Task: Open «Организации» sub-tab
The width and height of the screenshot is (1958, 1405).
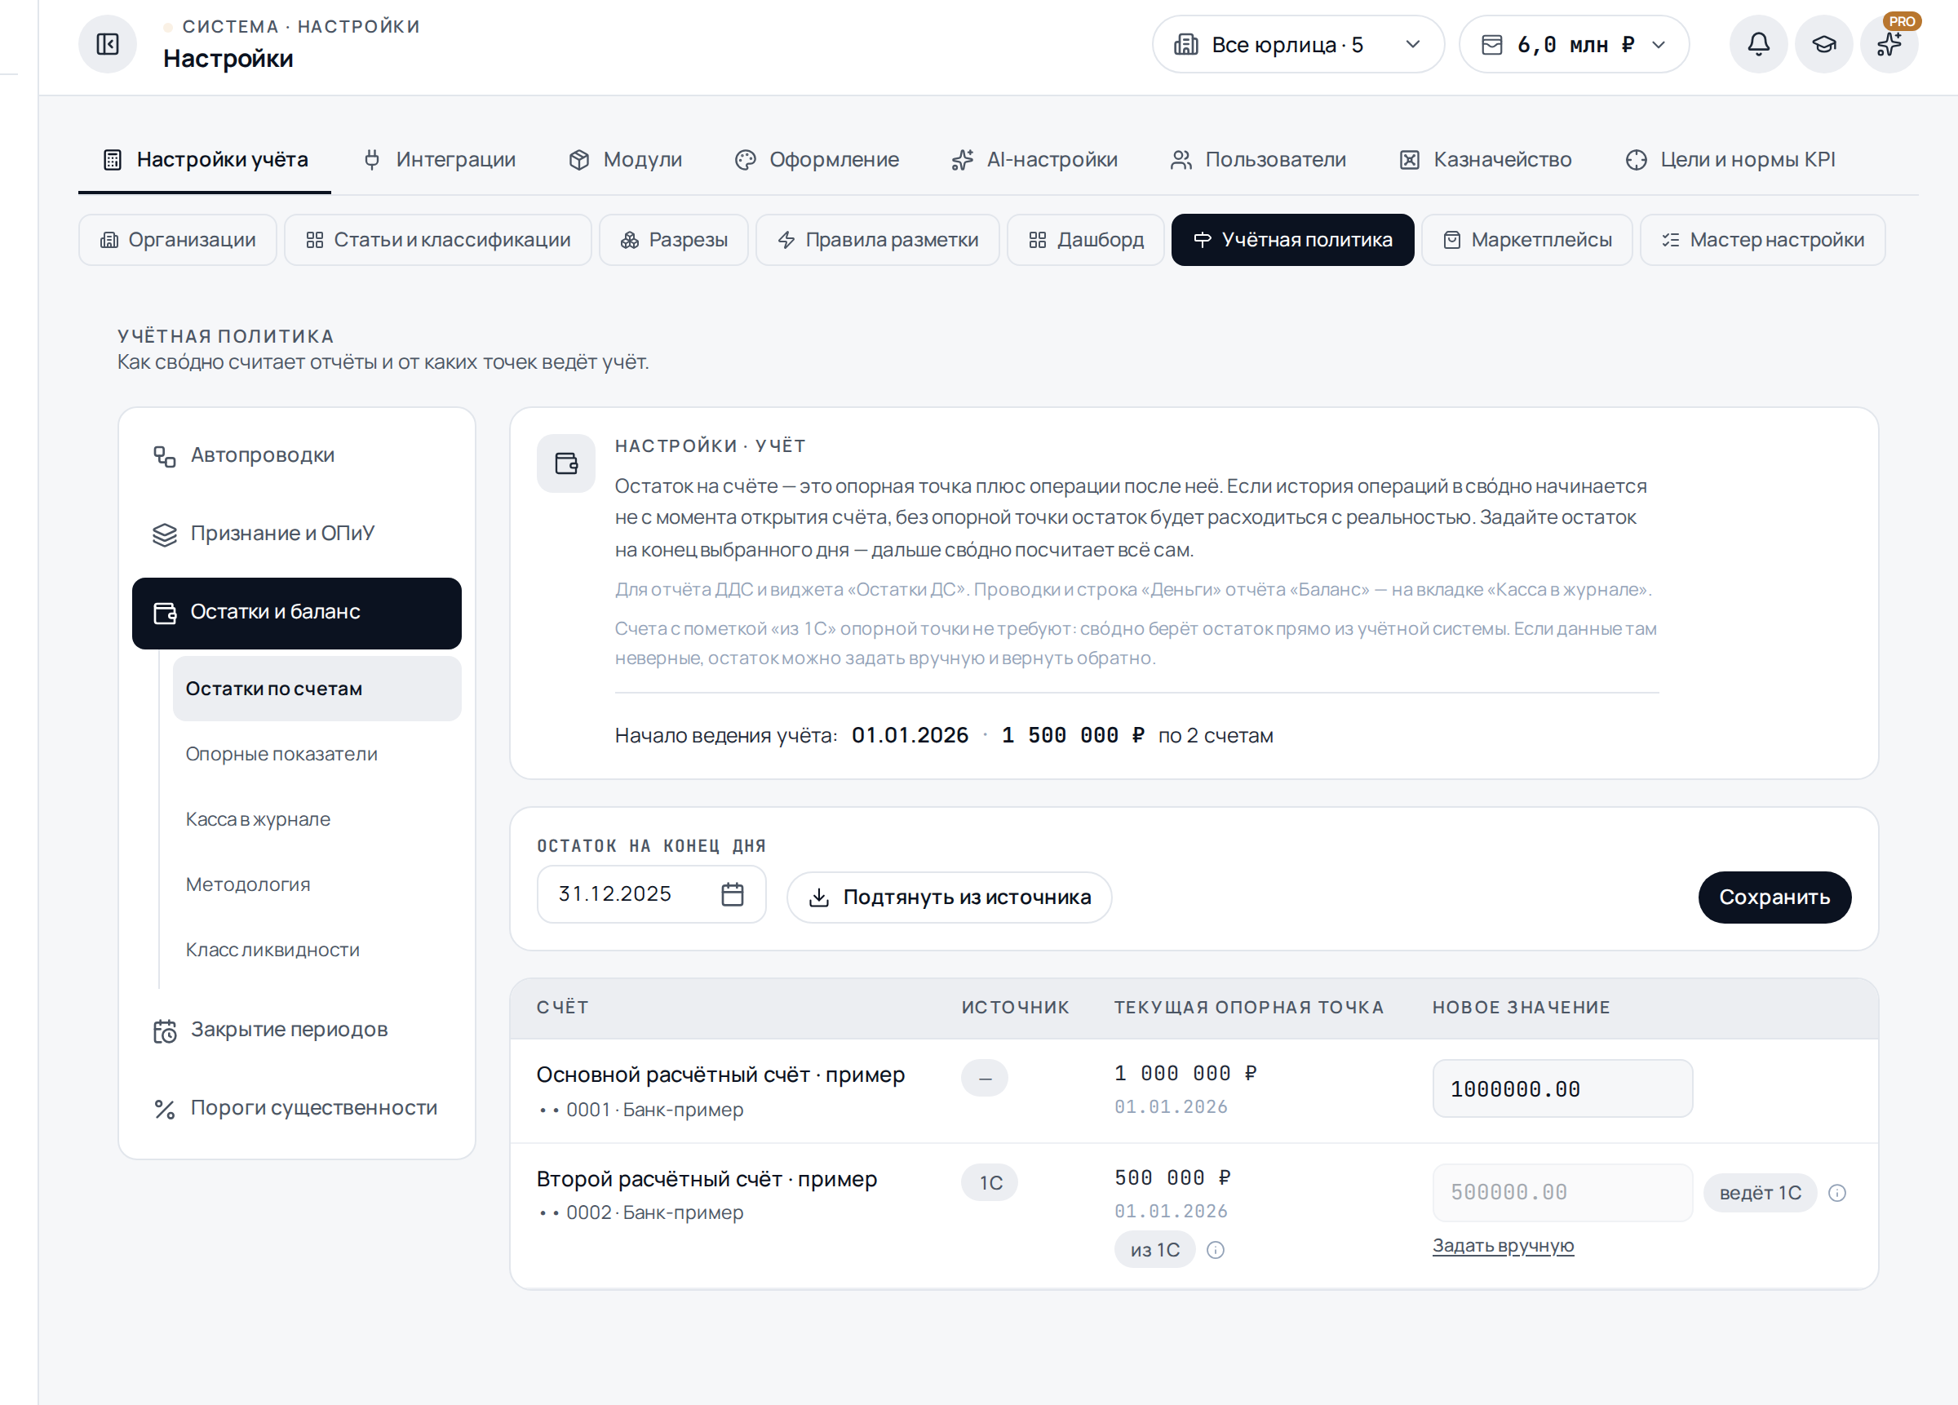Action: (x=178, y=240)
